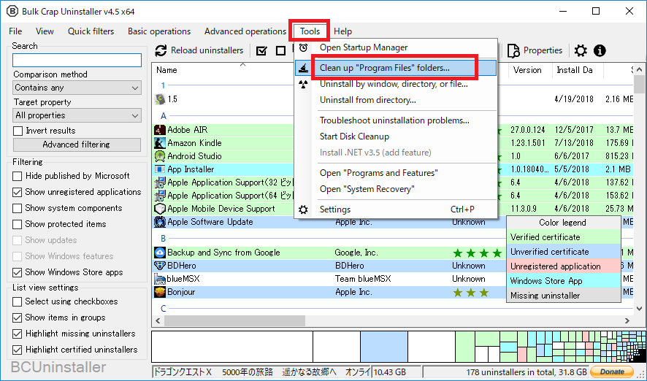This screenshot has height=381, width=647.
Task: Click the select-all checkmark toolbar icon
Action: click(x=261, y=50)
